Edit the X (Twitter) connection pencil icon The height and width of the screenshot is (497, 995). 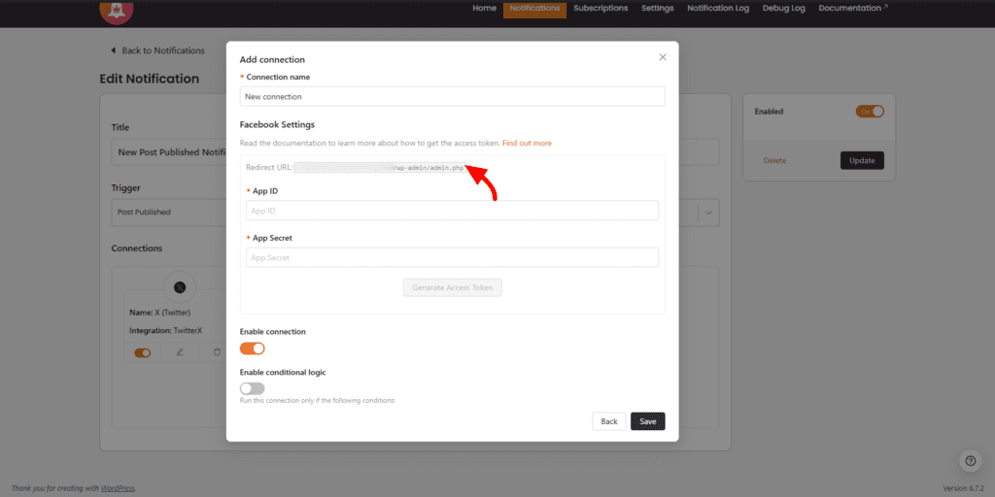180,351
